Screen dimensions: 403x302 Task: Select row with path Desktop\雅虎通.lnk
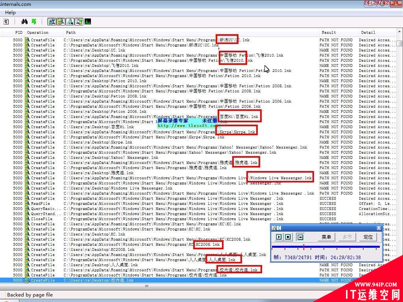click(198, 173)
